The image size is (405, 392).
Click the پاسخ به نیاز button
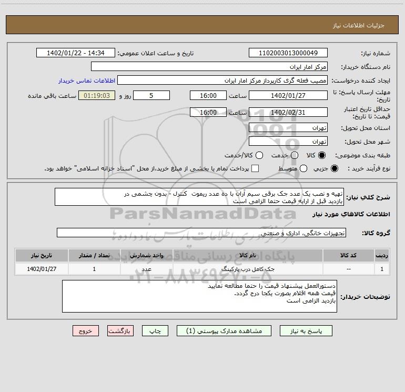coord(306,331)
